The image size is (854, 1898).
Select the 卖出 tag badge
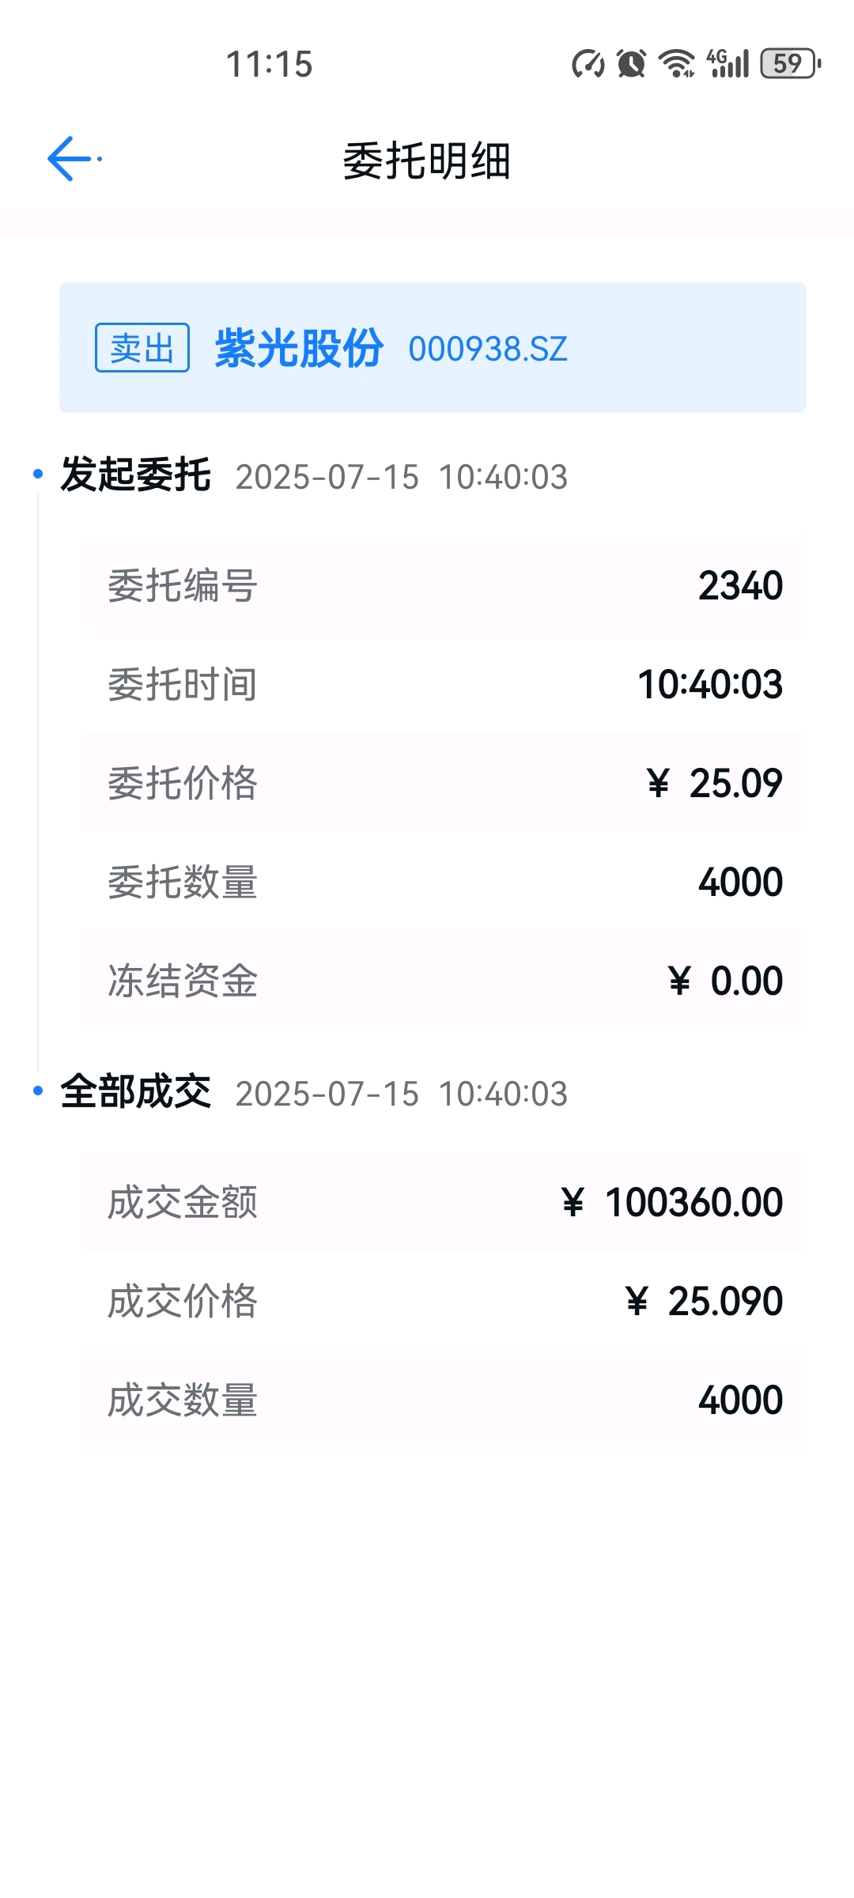point(142,347)
